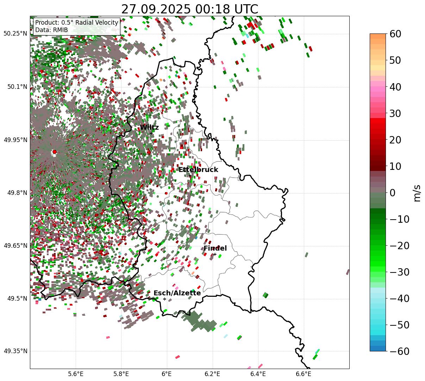Click the Data: RMIB text

[x=51, y=30]
